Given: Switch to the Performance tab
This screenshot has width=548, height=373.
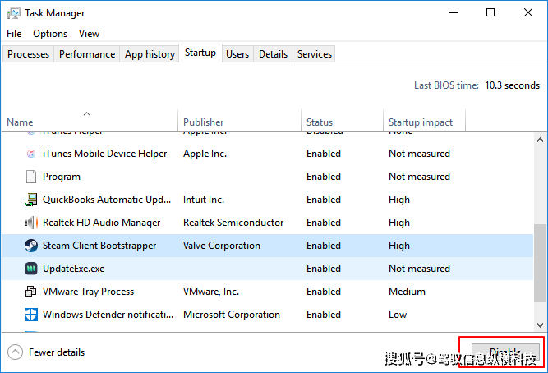Looking at the screenshot, I should click(x=87, y=54).
